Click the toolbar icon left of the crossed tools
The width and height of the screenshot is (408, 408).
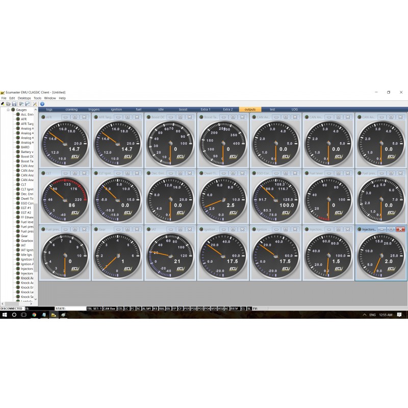click(28, 104)
